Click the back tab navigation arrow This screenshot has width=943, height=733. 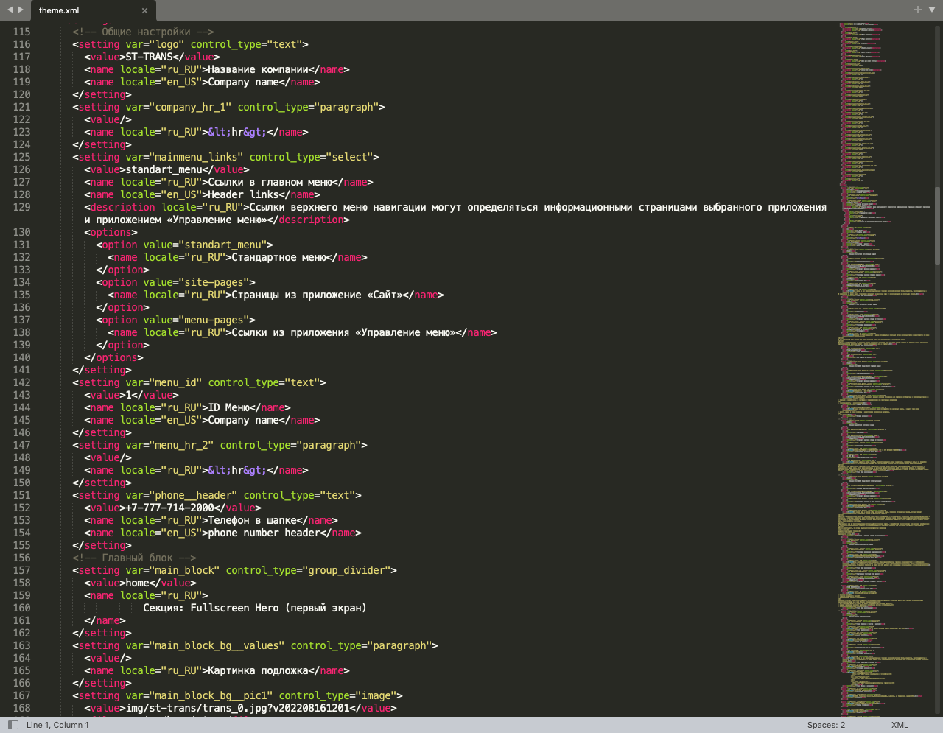click(10, 10)
